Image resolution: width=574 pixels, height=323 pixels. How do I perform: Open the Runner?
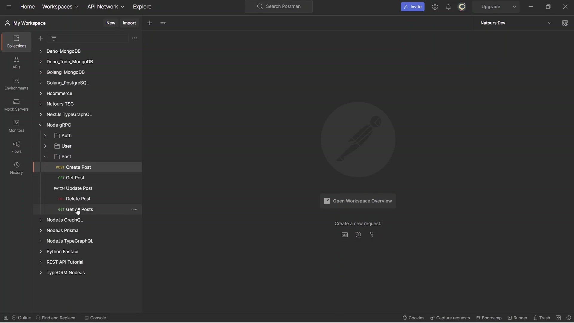(517, 318)
